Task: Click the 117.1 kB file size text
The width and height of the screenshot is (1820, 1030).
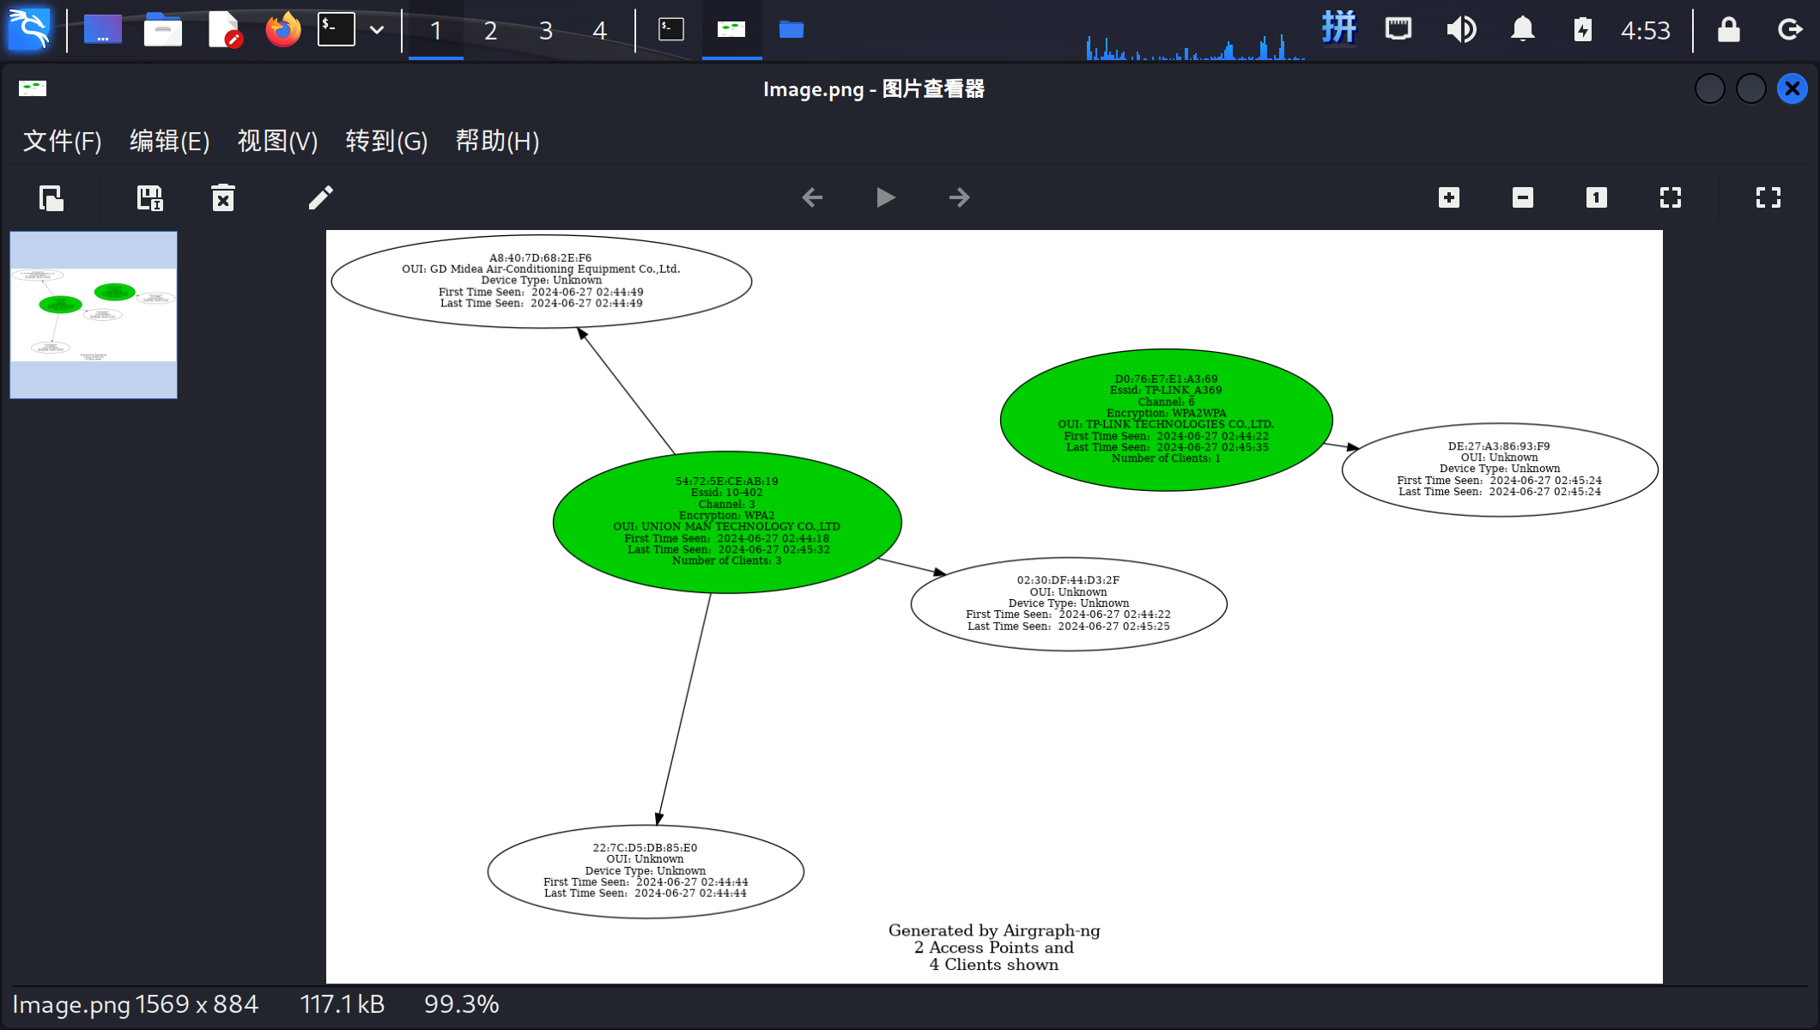Action: click(x=342, y=1004)
